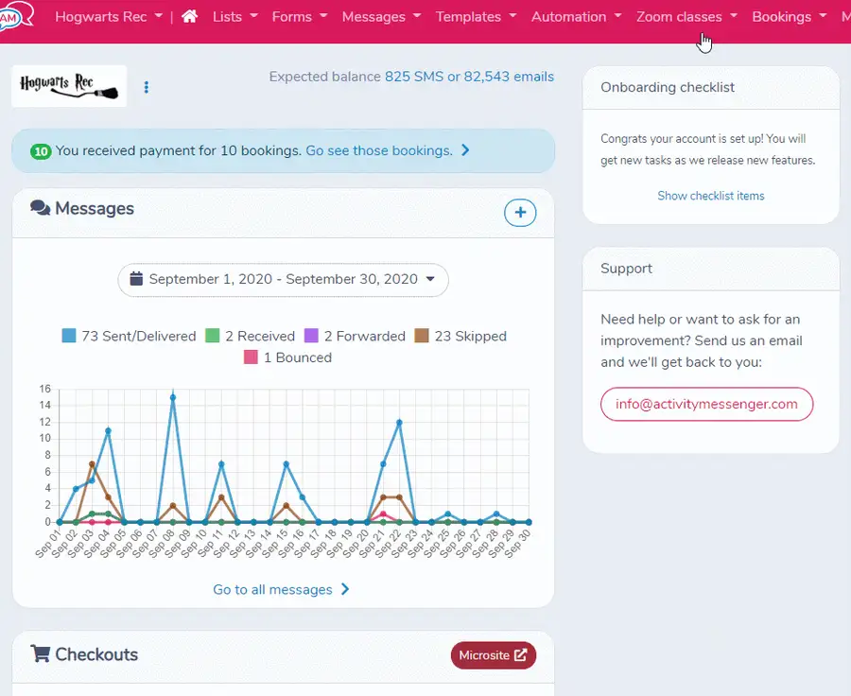Click the Checkouts heading text
The image size is (851, 696).
click(96, 654)
